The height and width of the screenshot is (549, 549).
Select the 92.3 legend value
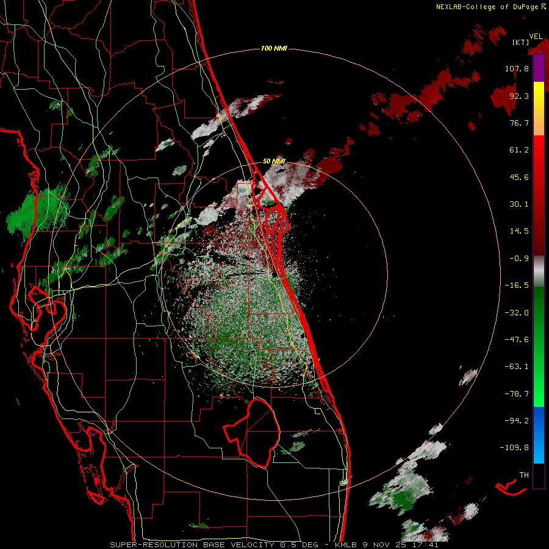point(519,96)
